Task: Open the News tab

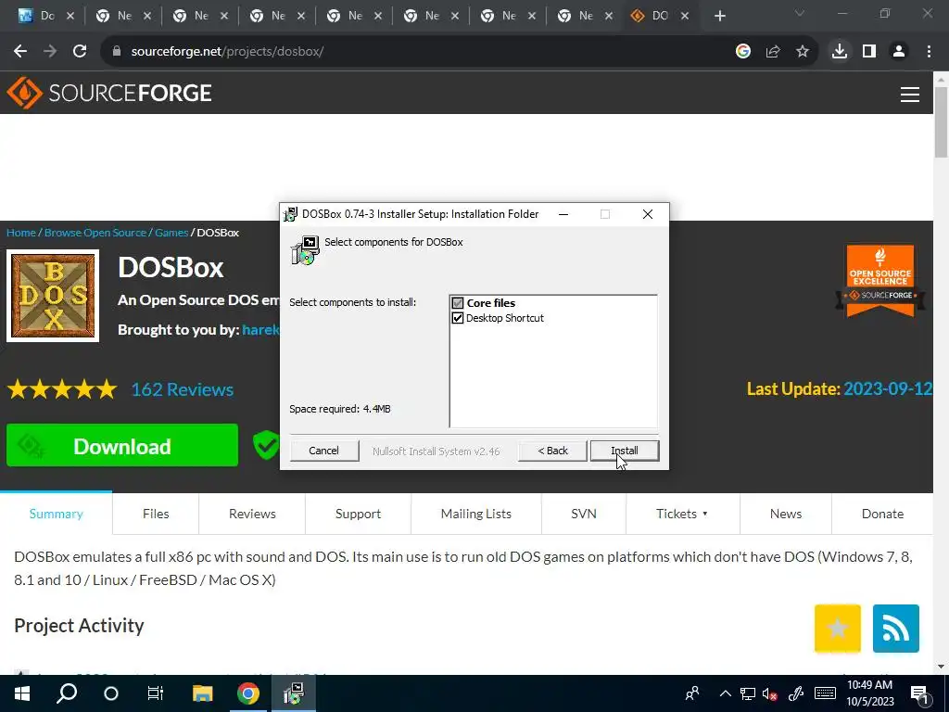Action: pyautogui.click(x=786, y=514)
